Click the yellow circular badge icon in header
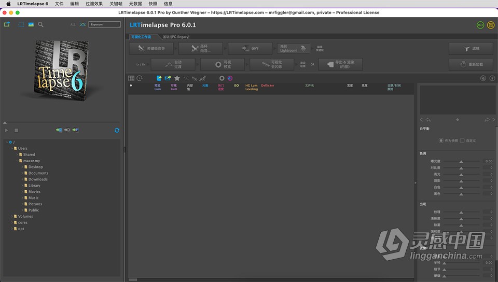The height and width of the screenshot is (282, 498). [x=491, y=25]
